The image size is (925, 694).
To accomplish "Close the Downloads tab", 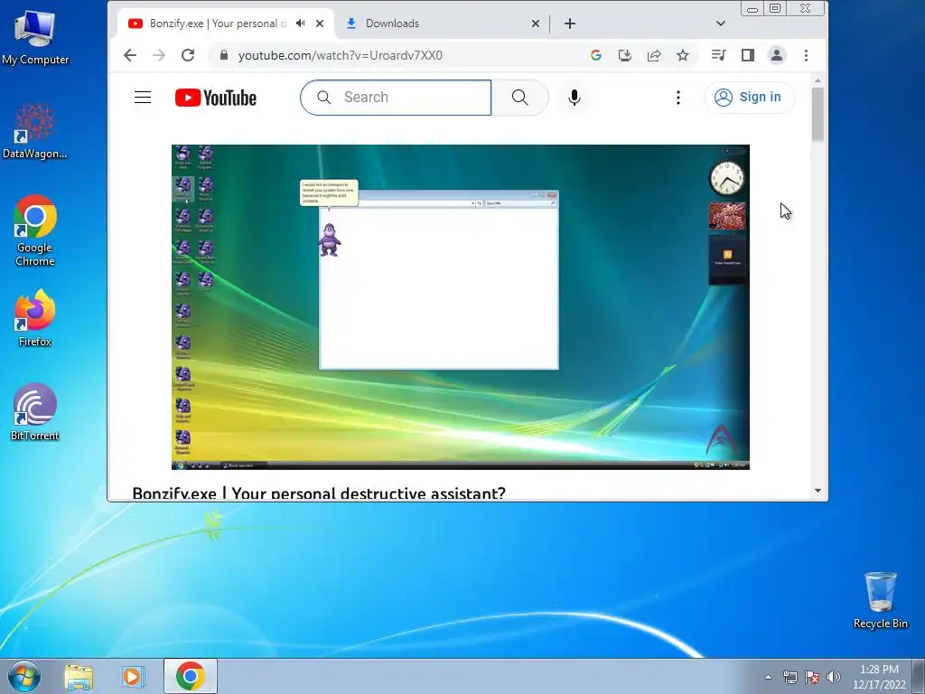I will (535, 23).
